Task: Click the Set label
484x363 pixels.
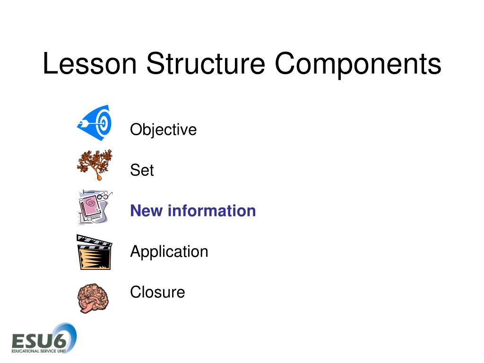Action: point(142,170)
